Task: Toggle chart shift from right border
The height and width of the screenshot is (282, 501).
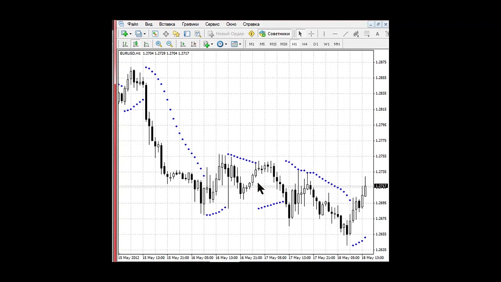Action: tap(193, 44)
